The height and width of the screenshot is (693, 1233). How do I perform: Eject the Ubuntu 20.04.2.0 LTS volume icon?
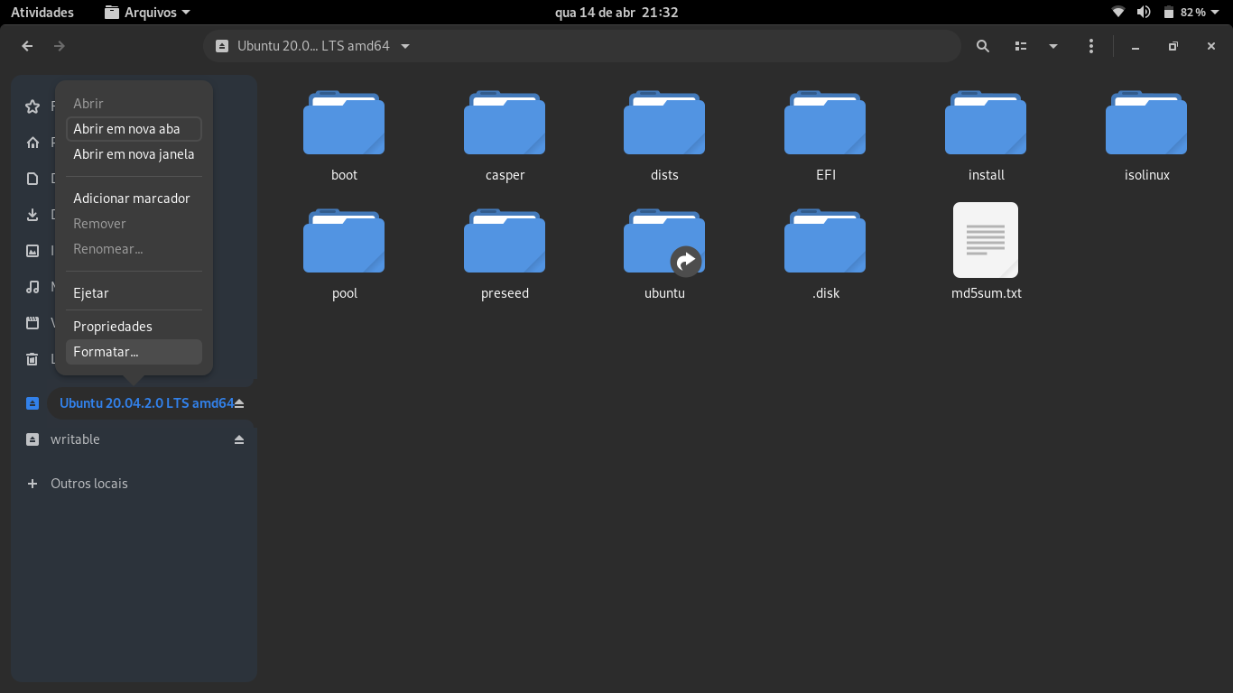pyautogui.click(x=239, y=403)
